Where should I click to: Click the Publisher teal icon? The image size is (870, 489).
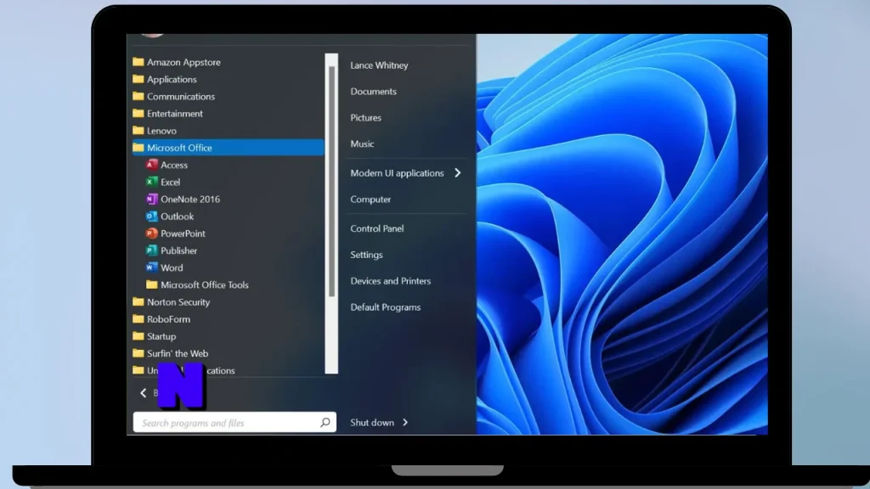151,250
